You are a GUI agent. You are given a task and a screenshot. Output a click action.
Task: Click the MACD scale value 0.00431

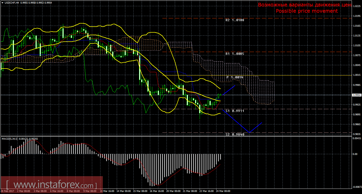tap(357, 139)
